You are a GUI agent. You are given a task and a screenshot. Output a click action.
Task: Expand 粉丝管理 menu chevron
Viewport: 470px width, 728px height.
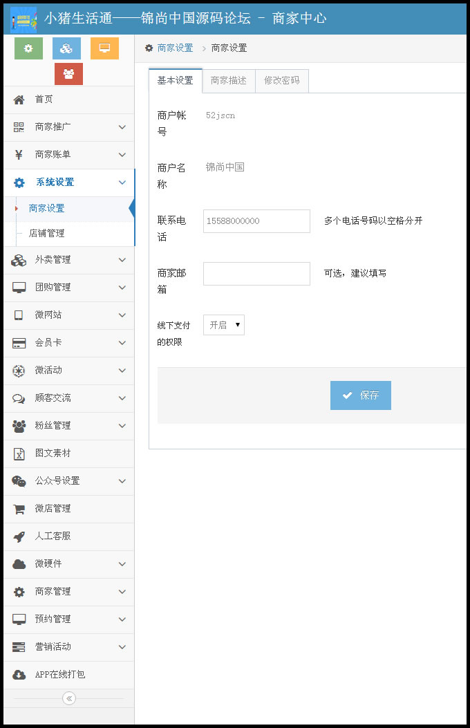point(122,426)
